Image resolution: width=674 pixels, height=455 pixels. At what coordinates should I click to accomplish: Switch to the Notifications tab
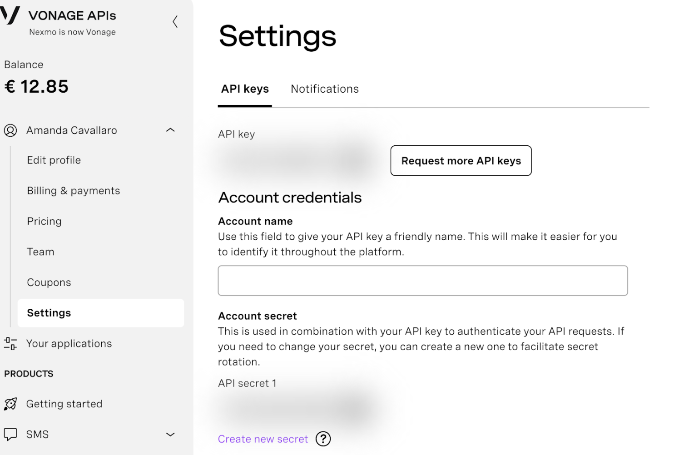coord(325,89)
